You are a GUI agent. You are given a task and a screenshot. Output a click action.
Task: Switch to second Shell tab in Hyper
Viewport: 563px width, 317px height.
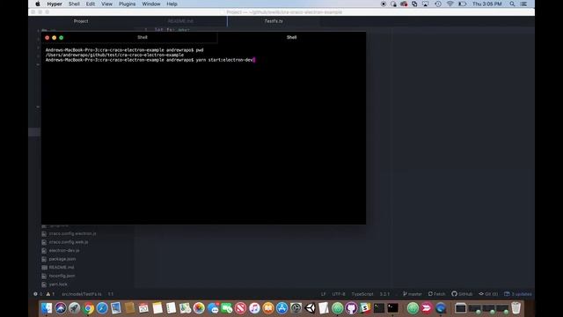point(291,37)
